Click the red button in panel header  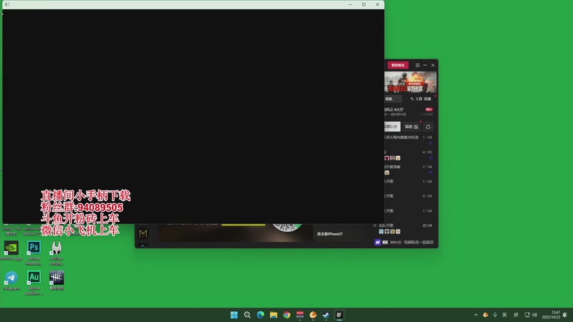(398, 65)
